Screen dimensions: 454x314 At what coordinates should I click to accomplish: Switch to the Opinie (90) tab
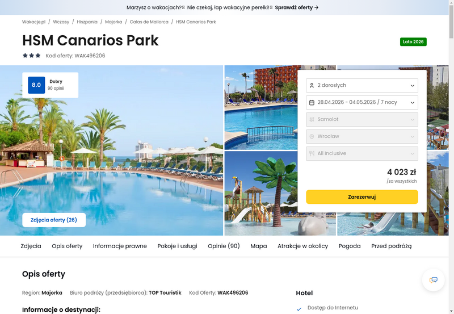coord(224,246)
